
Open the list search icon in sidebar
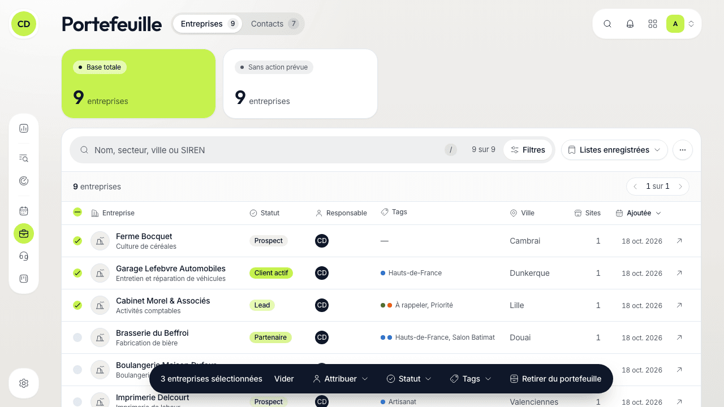pos(24,158)
